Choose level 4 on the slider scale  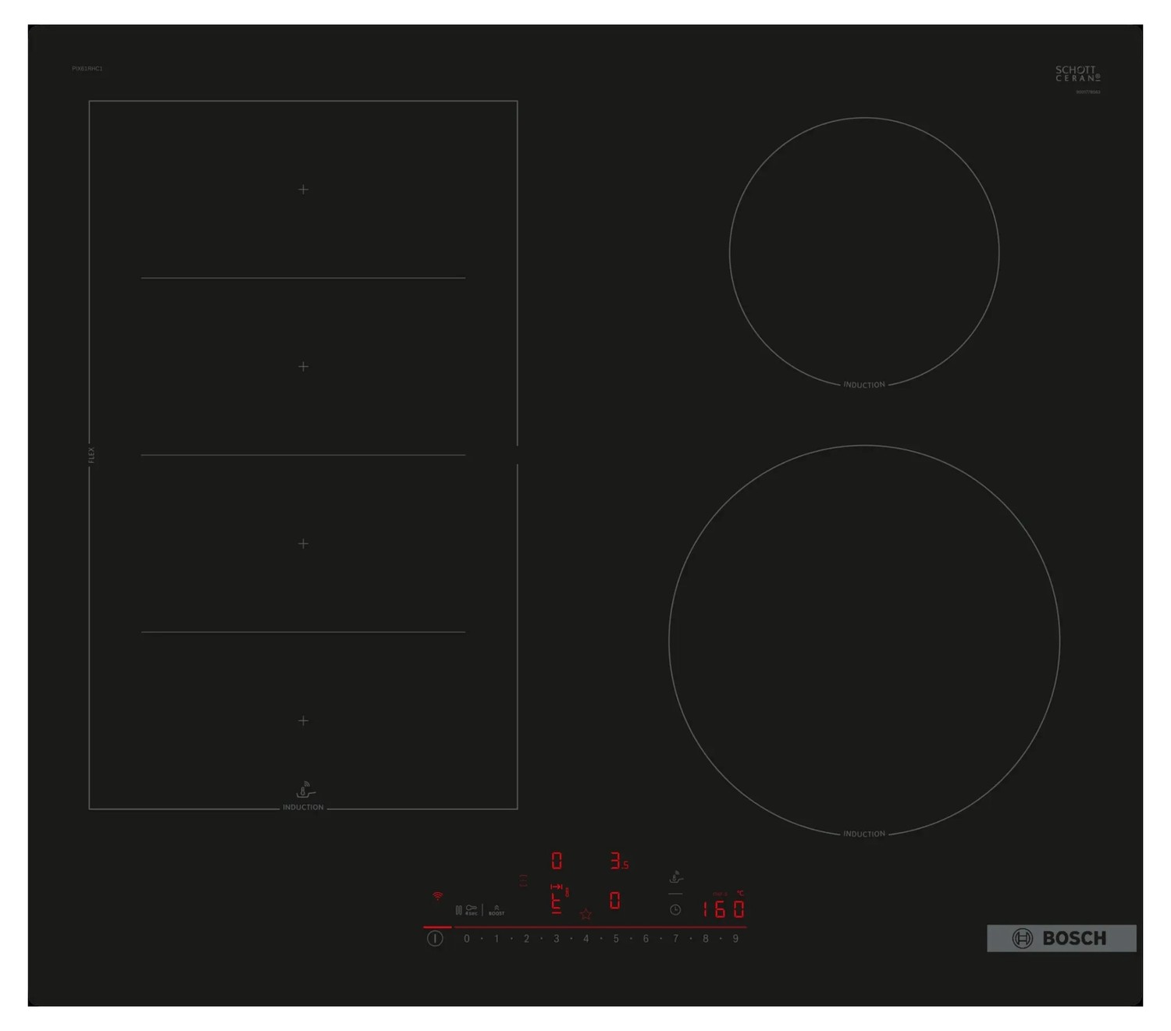pyautogui.click(x=586, y=939)
